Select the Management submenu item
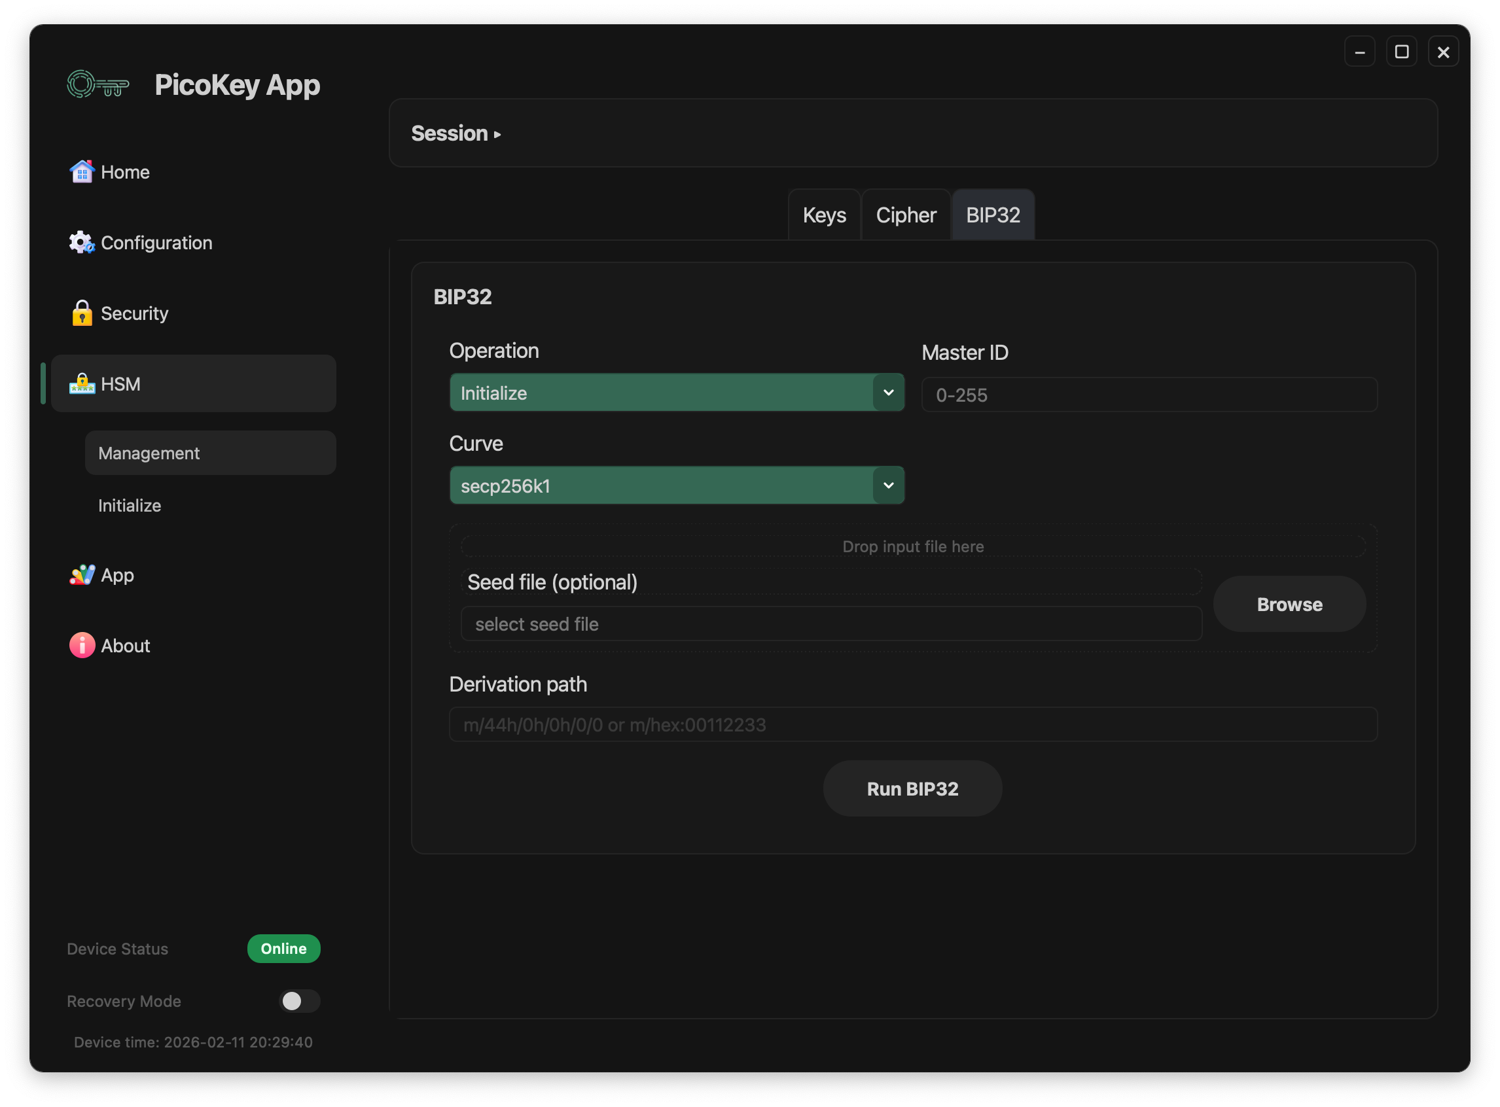This screenshot has width=1500, height=1107. pos(149,453)
